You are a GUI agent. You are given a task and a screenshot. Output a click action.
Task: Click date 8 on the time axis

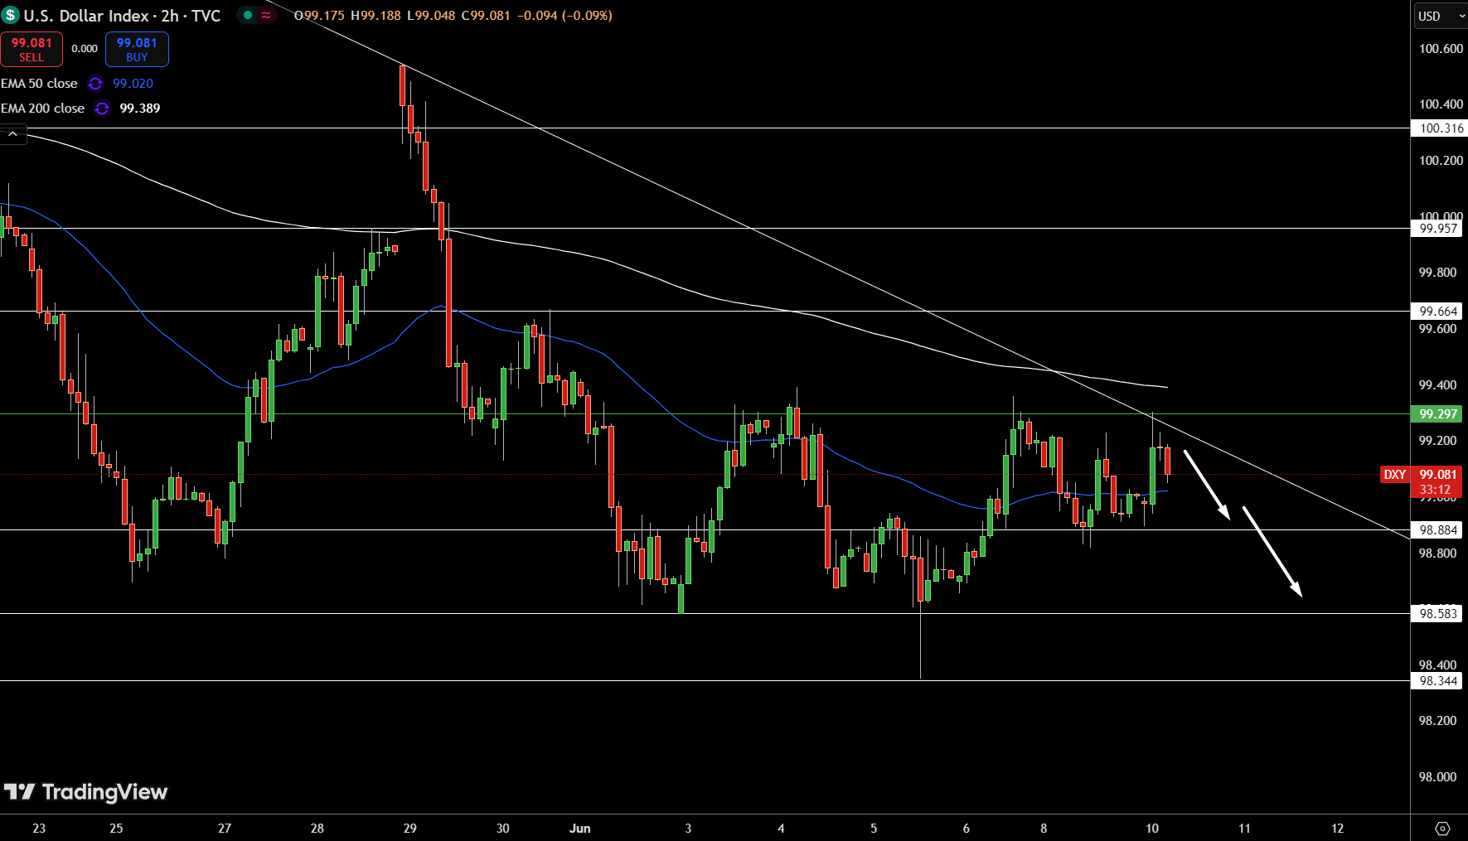(x=1044, y=829)
